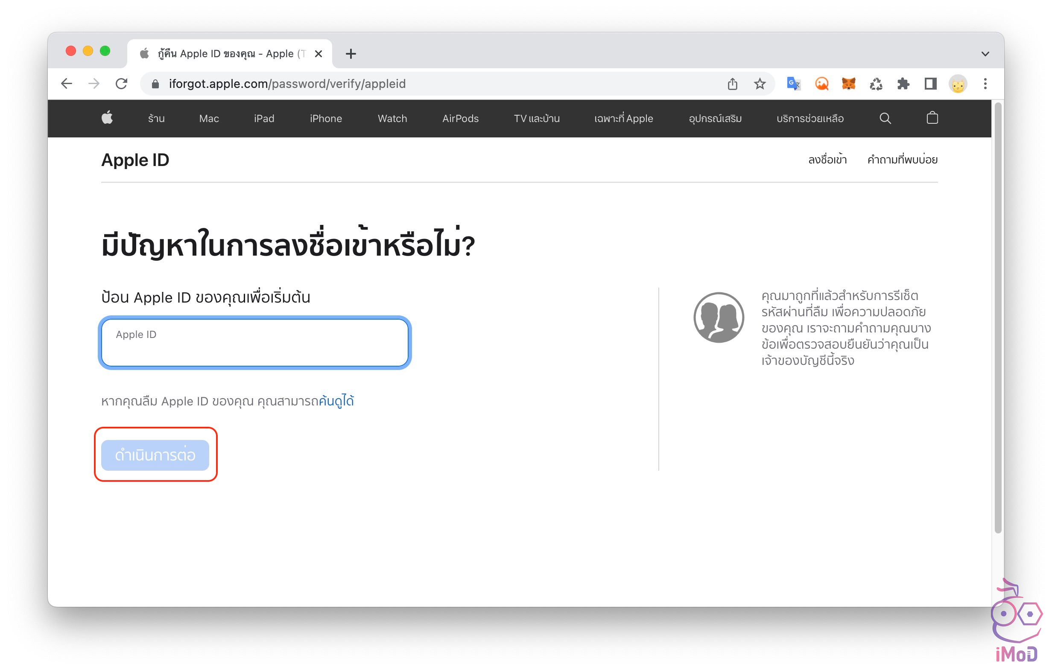Open a new browser tab

coord(351,54)
